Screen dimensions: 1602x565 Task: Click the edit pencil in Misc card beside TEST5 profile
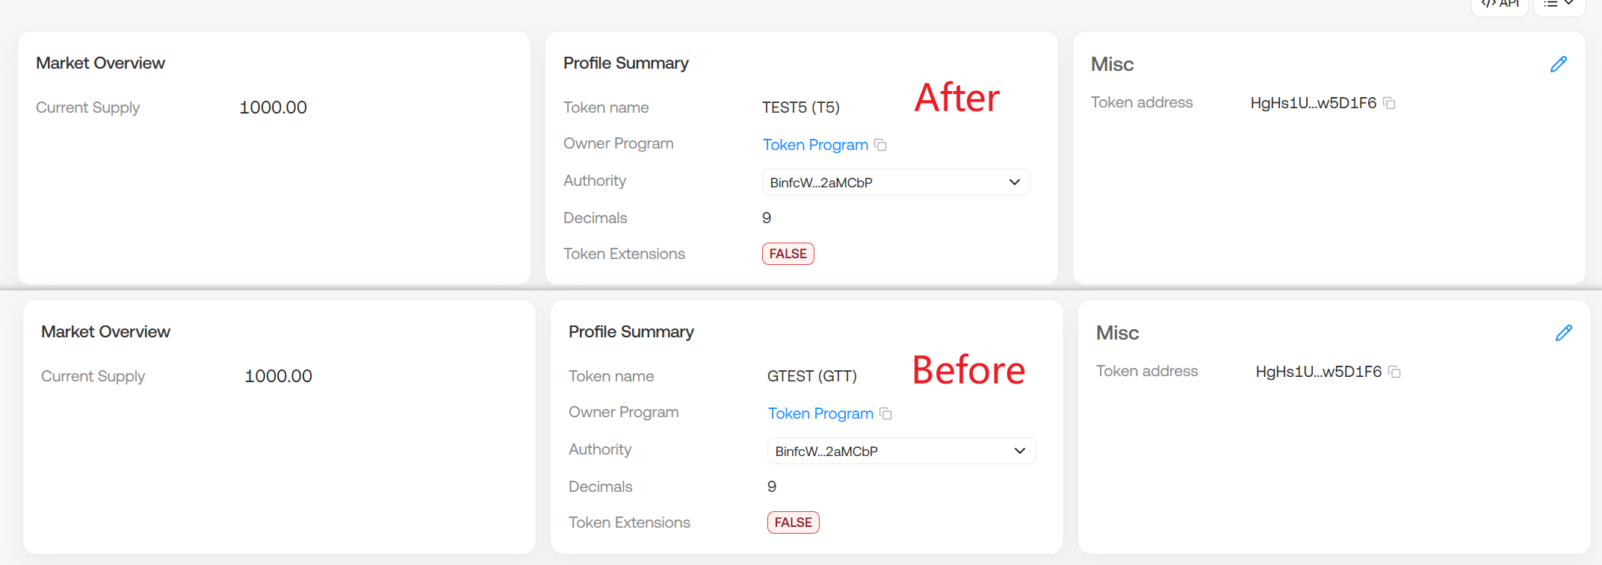(x=1558, y=64)
